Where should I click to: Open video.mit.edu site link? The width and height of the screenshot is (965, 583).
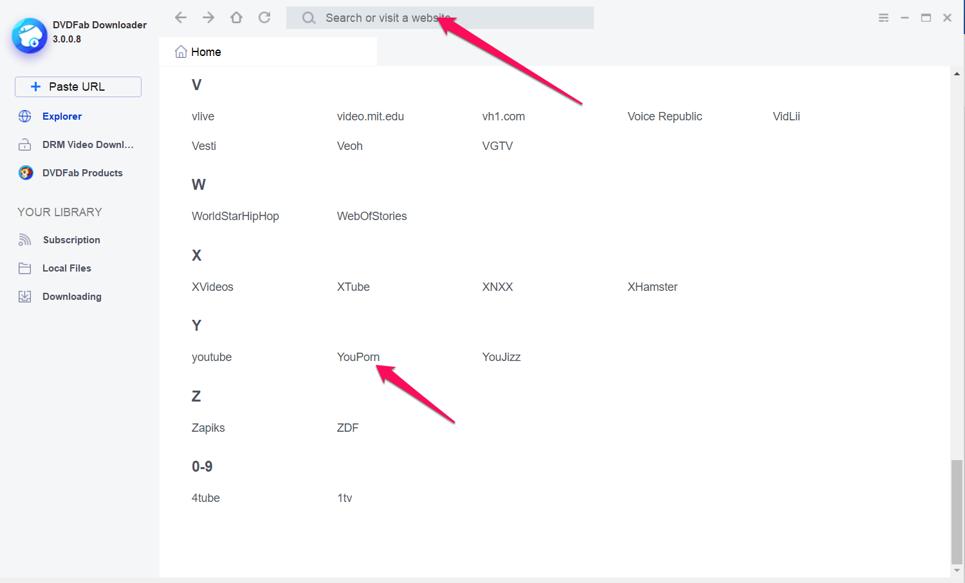(x=371, y=116)
